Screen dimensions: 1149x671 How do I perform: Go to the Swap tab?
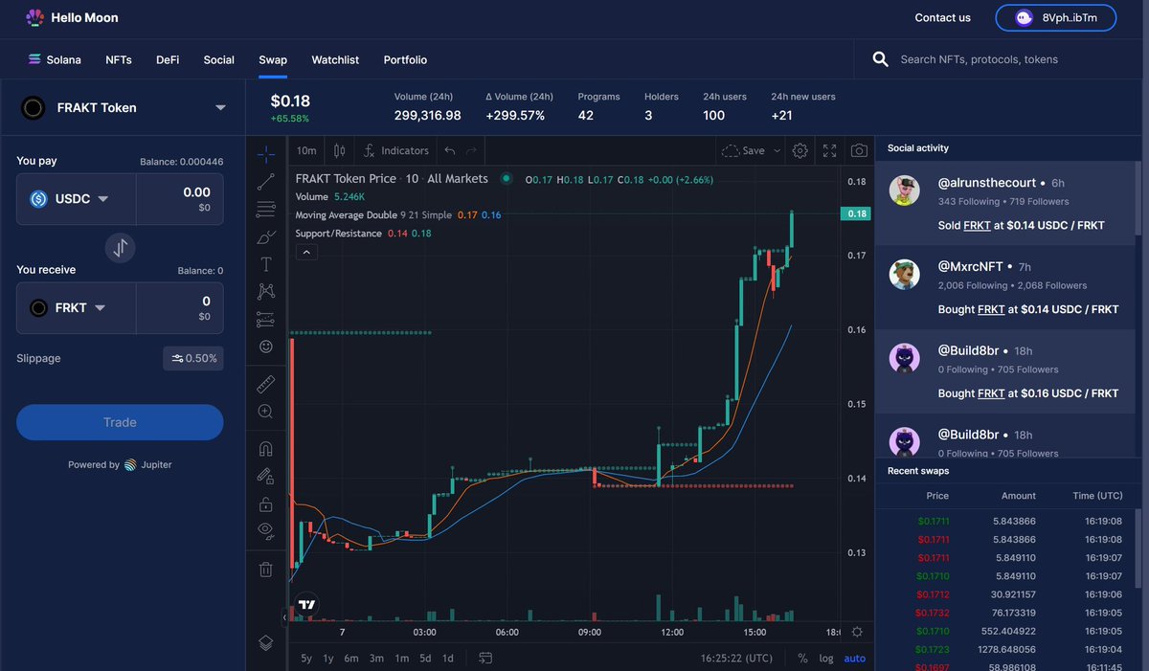tap(273, 59)
